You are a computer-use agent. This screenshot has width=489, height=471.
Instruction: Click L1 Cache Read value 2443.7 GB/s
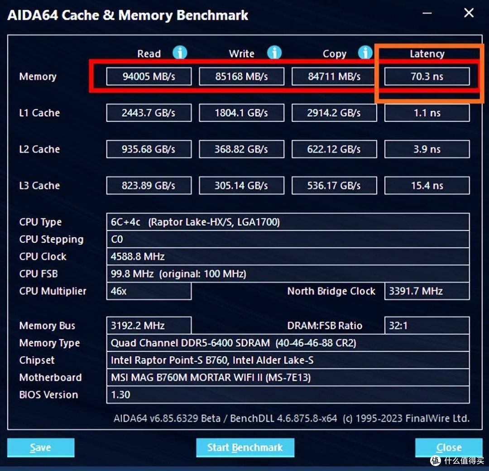coord(149,113)
